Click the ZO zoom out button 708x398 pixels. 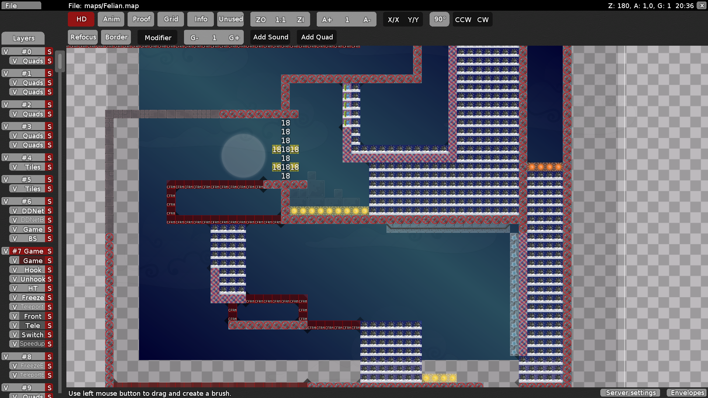[261, 20]
